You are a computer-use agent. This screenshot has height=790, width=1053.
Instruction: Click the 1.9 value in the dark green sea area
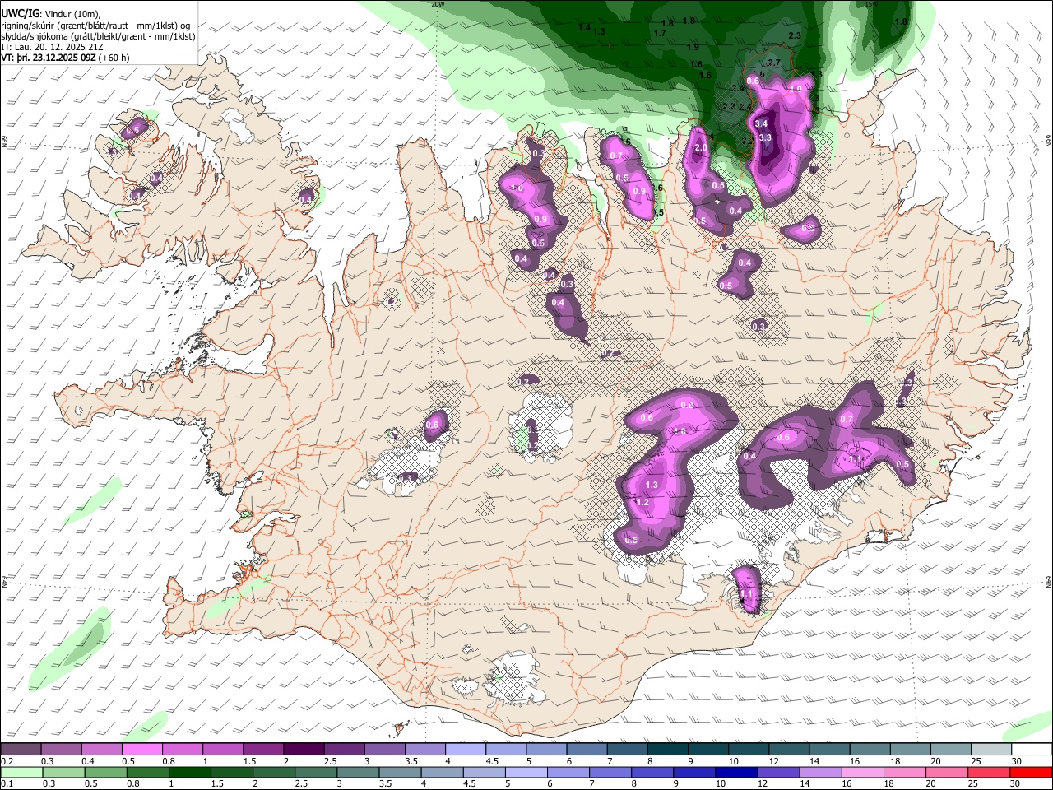[x=693, y=48]
